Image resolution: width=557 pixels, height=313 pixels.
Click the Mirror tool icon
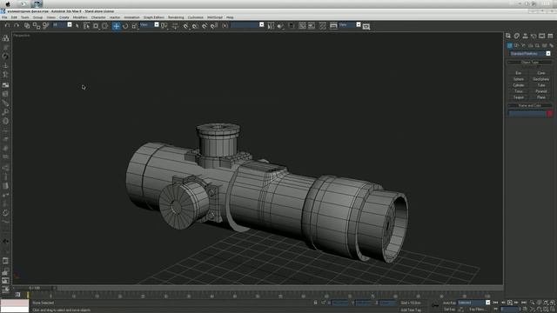click(x=271, y=25)
